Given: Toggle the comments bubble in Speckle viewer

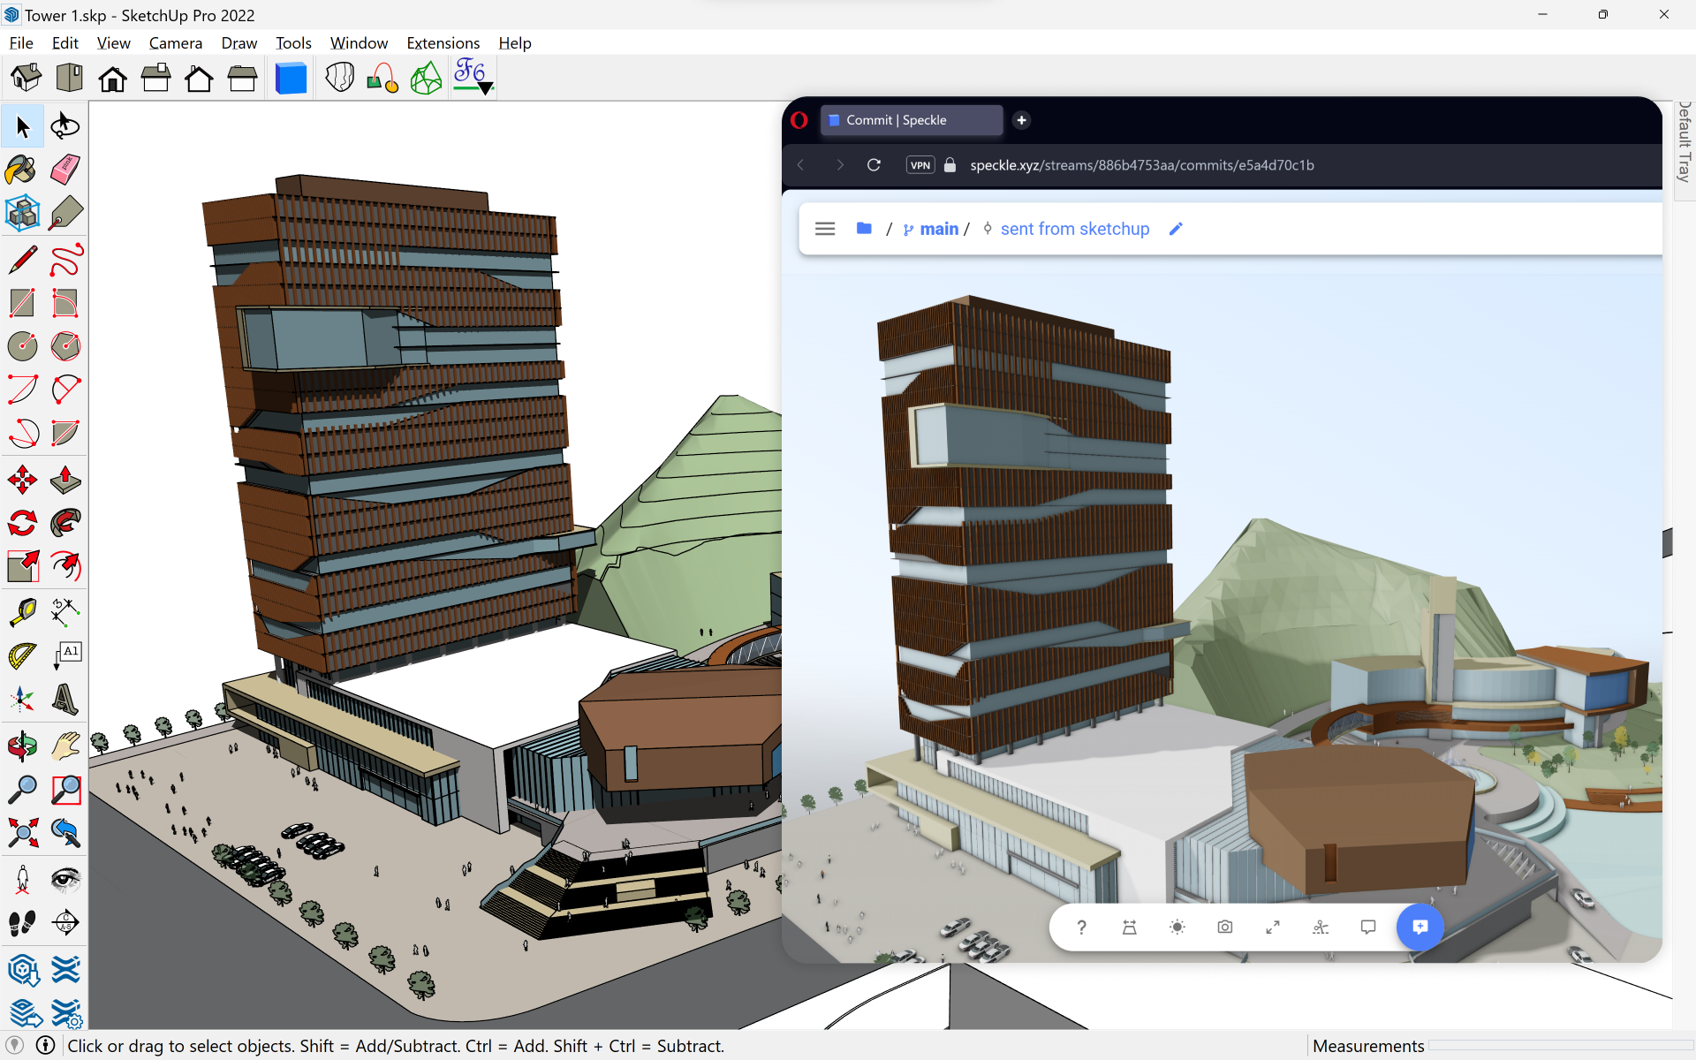Looking at the screenshot, I should pyautogui.click(x=1367, y=927).
